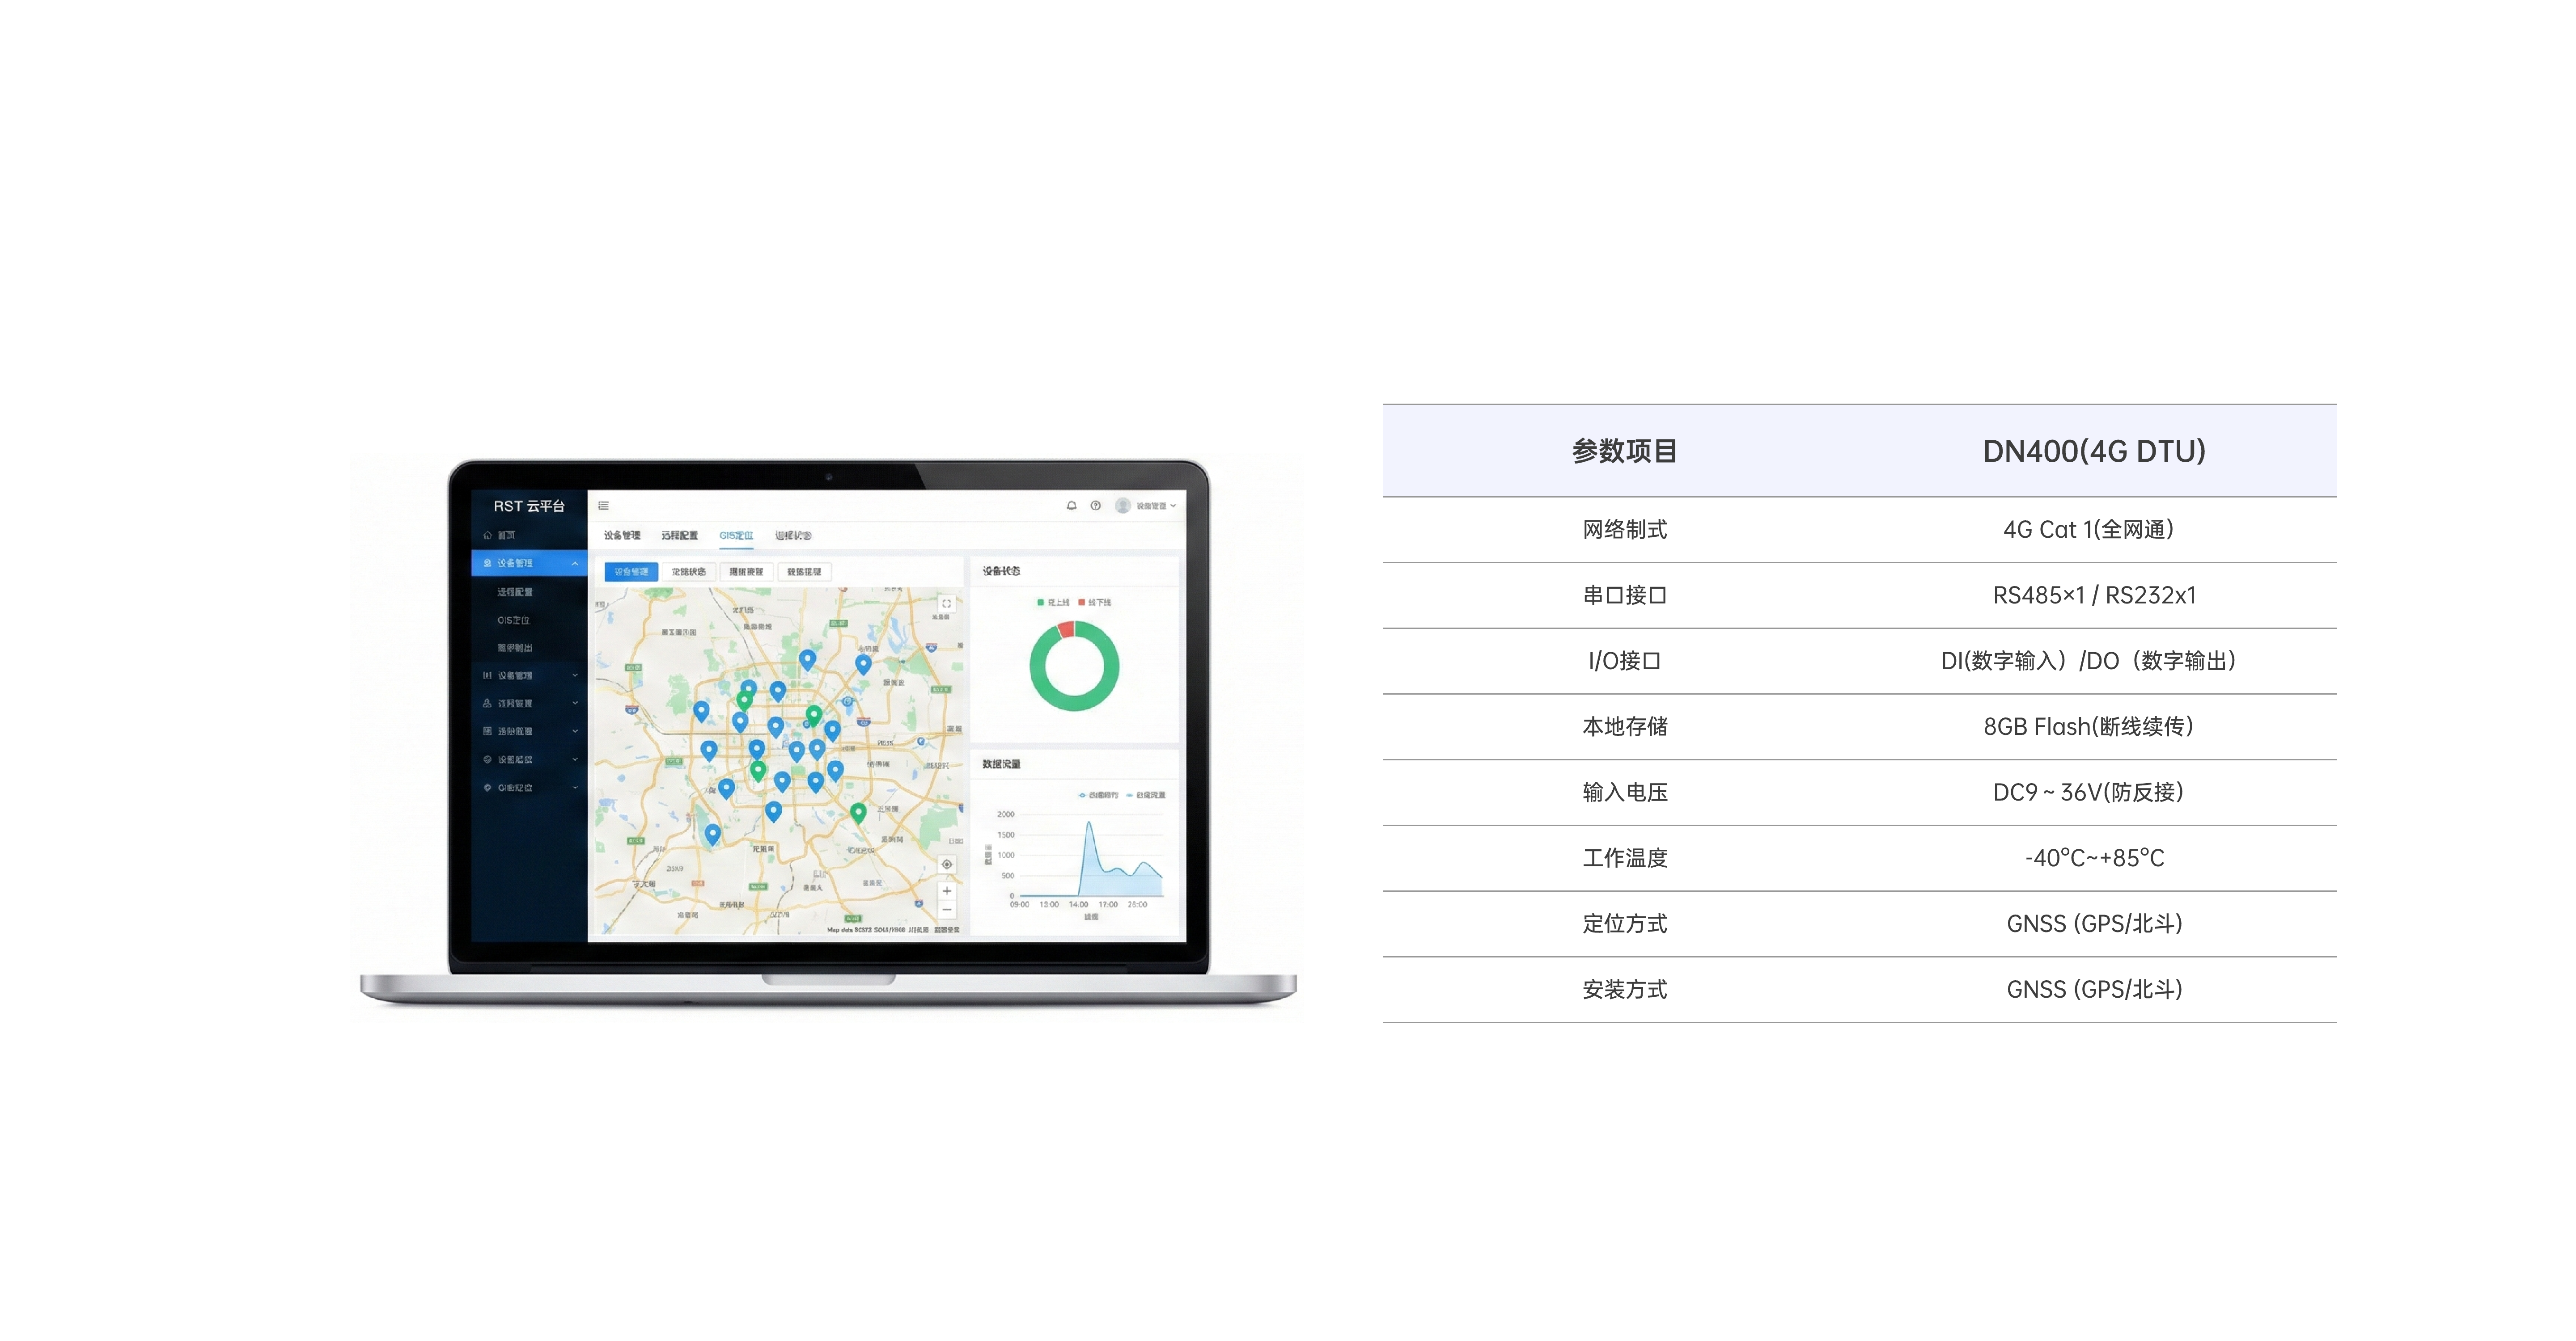Screen dimensions: 2576x1341
Task: Click the 'DN400(4G DTU)' table header
Action: coord(2094,451)
